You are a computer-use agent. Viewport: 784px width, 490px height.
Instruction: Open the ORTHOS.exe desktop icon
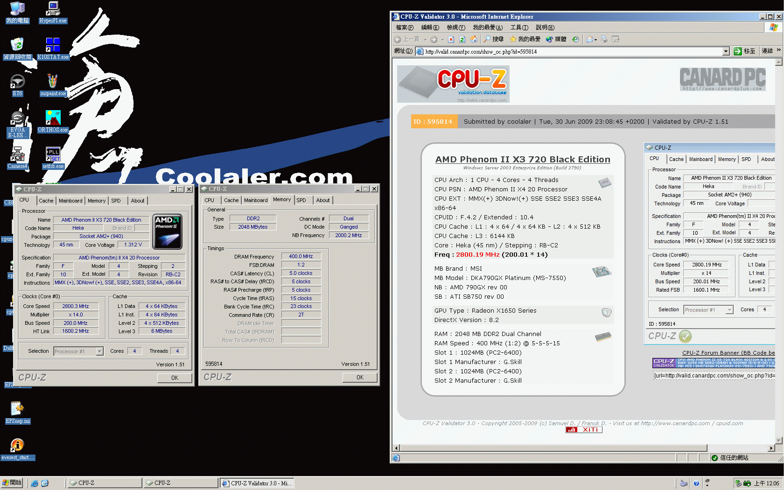coord(53,121)
